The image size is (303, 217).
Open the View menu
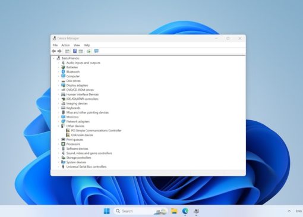pyautogui.click(x=77, y=45)
